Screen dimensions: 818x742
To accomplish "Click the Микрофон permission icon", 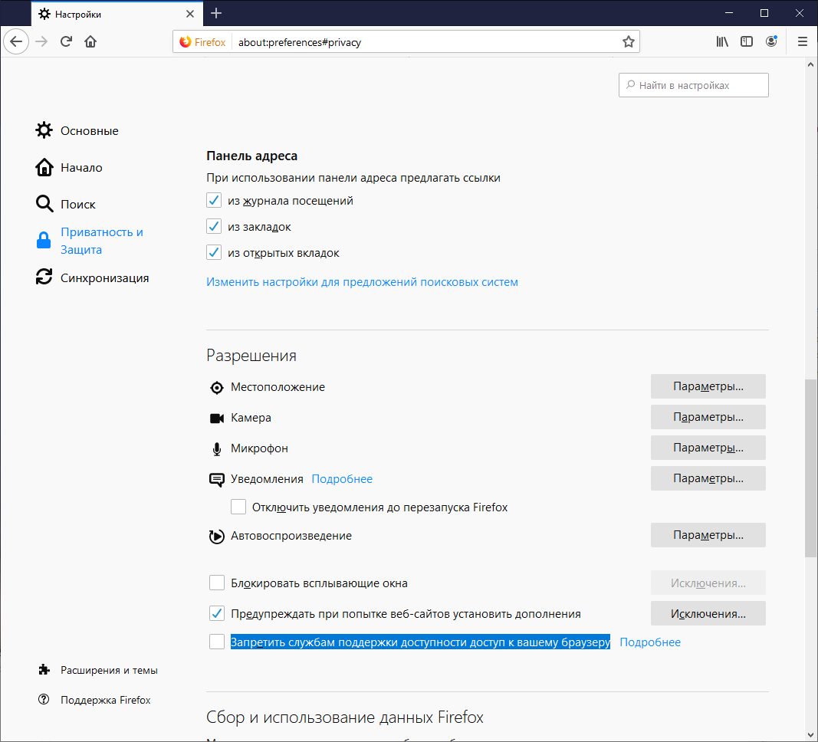I will tap(216, 448).
